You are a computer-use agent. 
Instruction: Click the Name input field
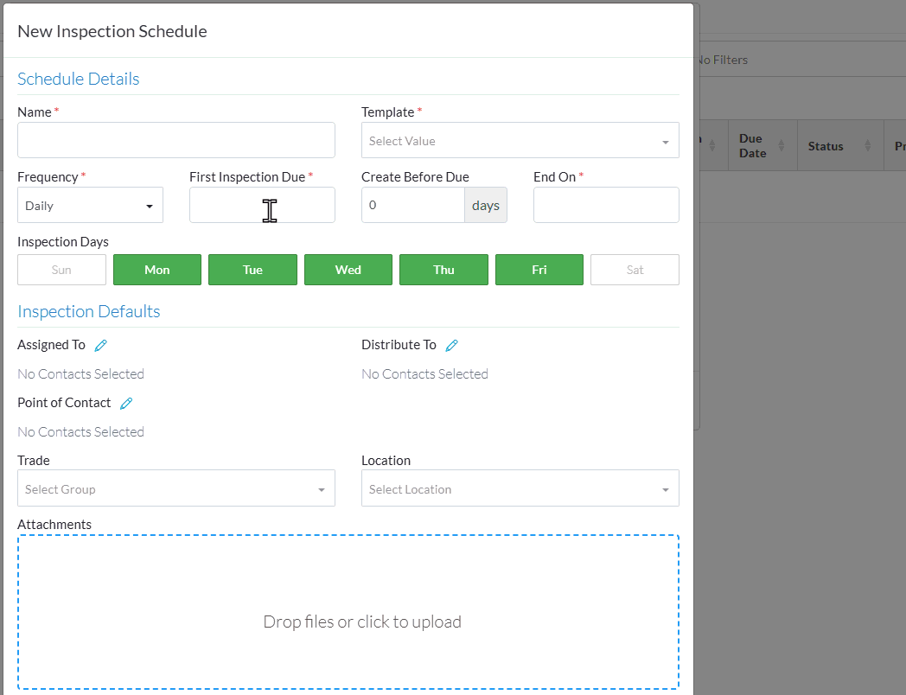pos(176,140)
